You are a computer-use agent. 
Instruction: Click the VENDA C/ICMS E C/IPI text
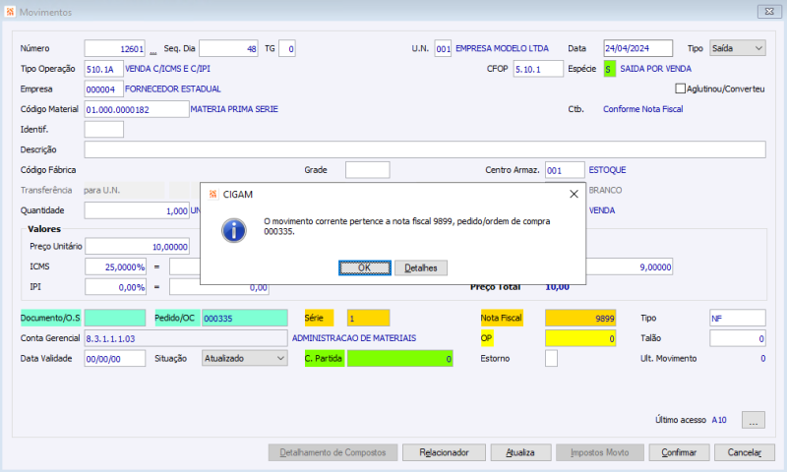[167, 68]
